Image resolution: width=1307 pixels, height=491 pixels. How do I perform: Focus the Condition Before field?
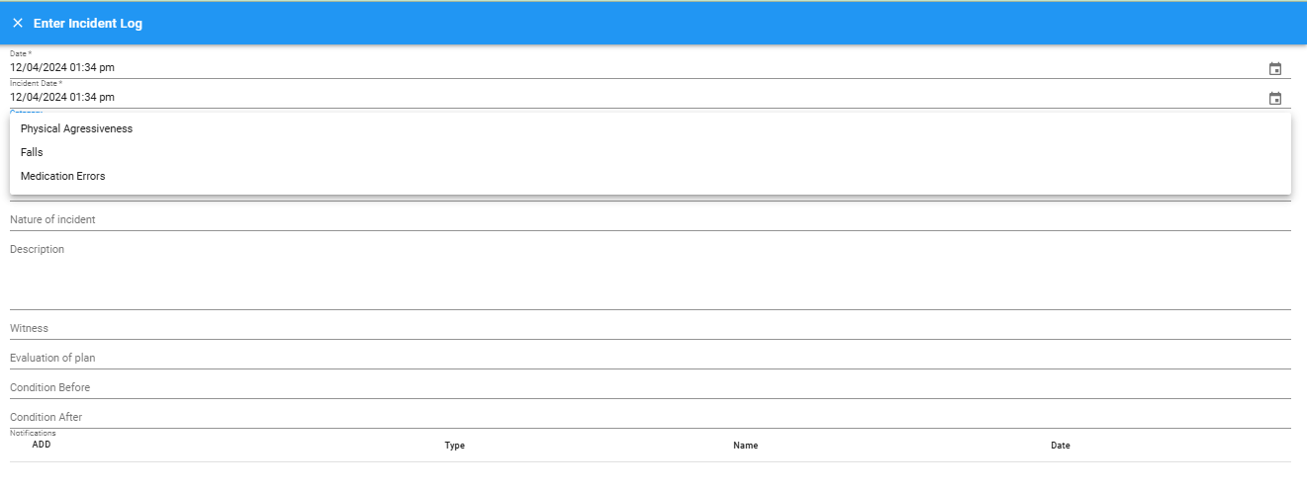[650, 387]
